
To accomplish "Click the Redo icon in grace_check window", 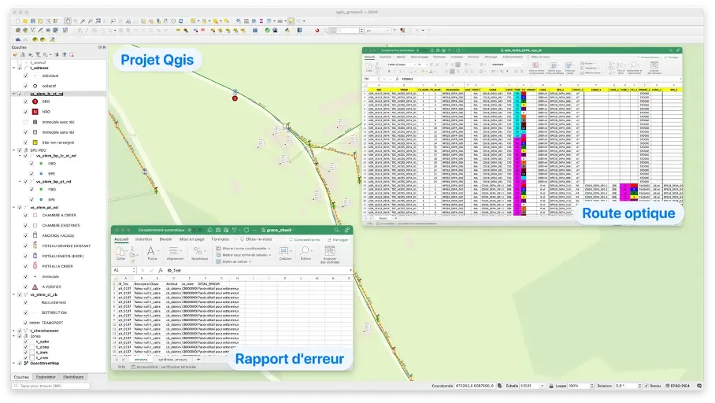I will pyautogui.click(x=246, y=230).
